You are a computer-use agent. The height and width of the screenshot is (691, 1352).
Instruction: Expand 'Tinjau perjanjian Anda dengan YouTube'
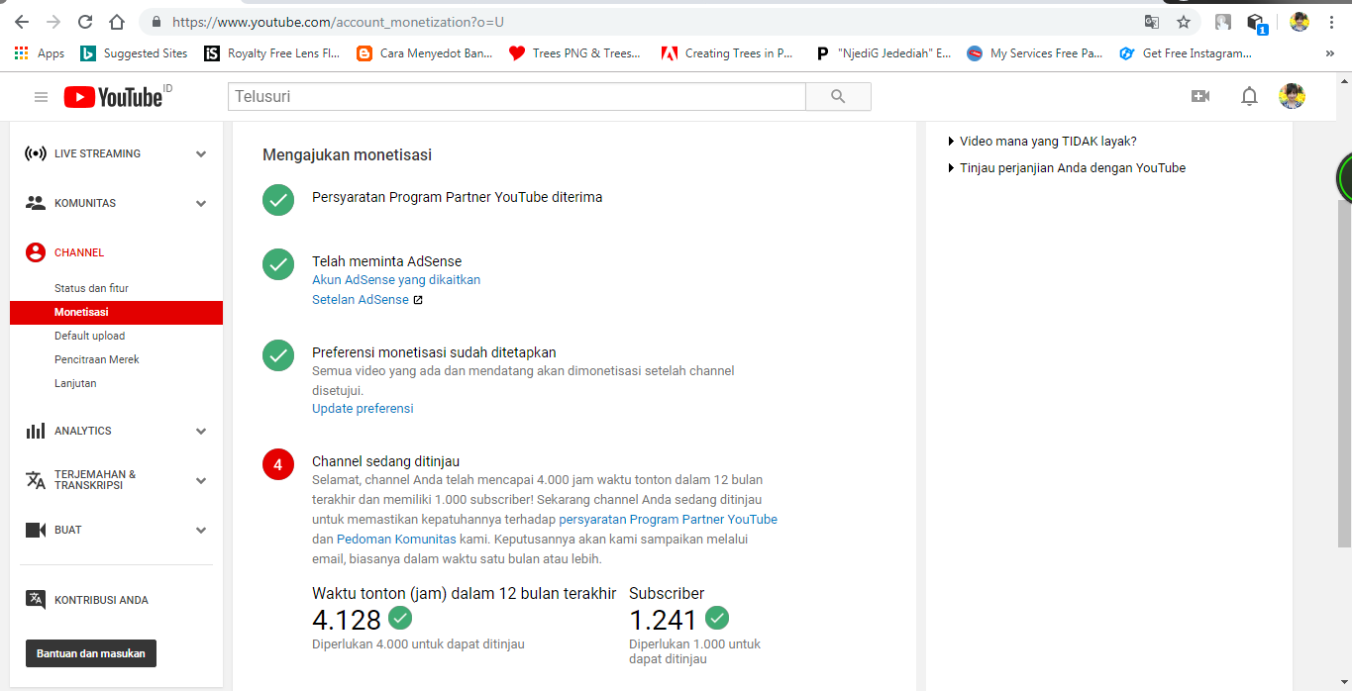(1073, 168)
